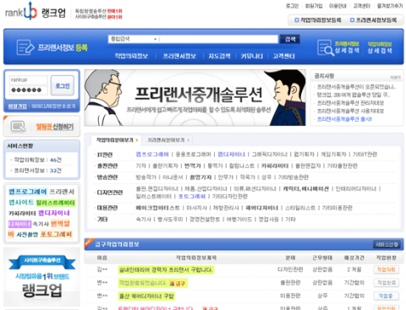406x310 pixels.
Task: Select 웹프로그래머 in IT관련 row
Action: [x=152, y=155]
